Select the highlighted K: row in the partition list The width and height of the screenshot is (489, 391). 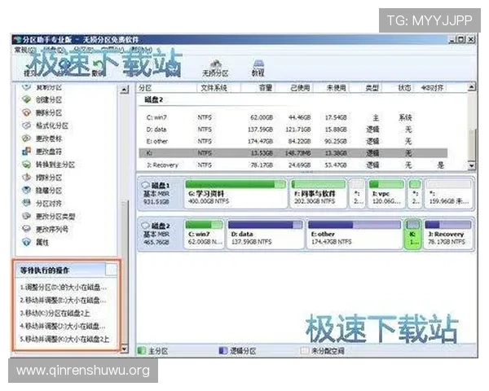coord(293,153)
